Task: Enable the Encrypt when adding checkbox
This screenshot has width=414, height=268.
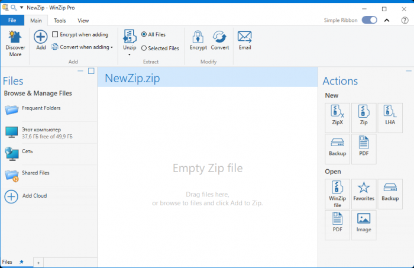Action: pos(55,35)
